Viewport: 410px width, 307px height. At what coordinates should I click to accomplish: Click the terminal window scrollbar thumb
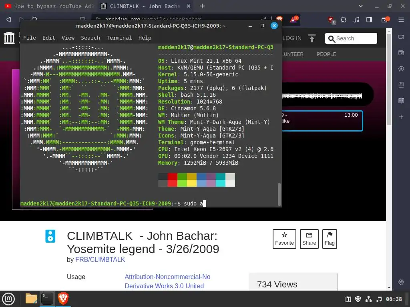click(x=279, y=194)
